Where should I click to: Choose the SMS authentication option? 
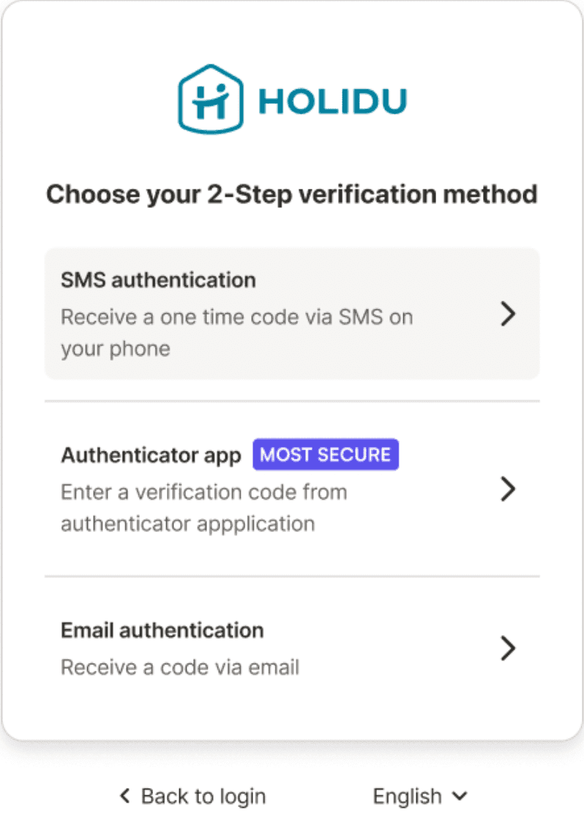tap(291, 314)
